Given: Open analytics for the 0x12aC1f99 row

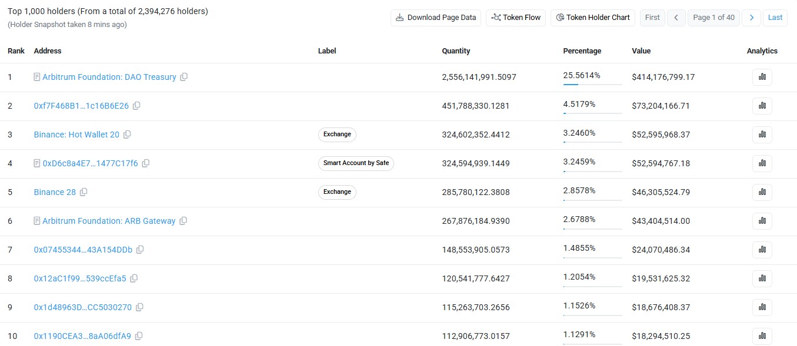Looking at the screenshot, I should [762, 278].
